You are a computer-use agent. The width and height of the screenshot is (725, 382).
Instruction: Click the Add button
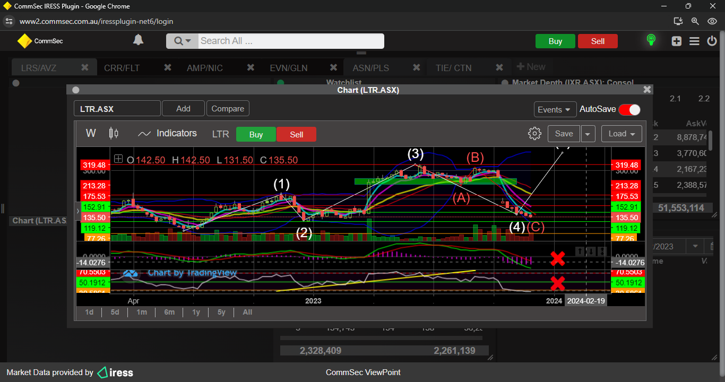183,108
